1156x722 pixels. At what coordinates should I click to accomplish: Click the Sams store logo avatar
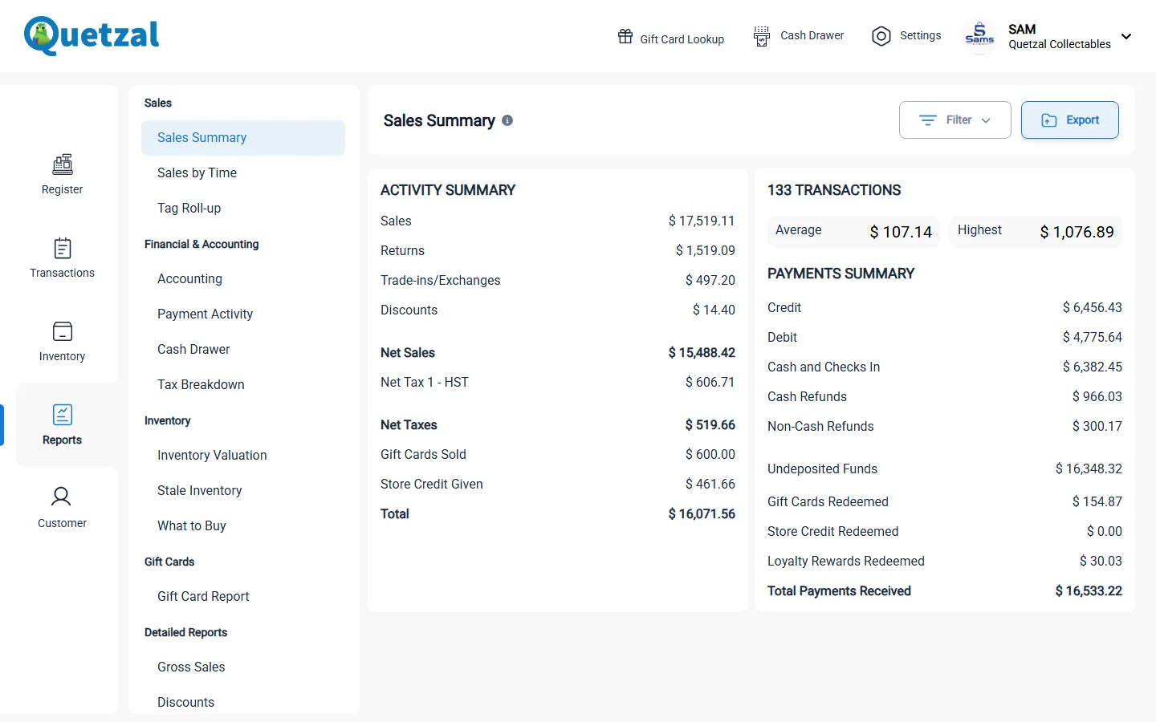click(979, 36)
